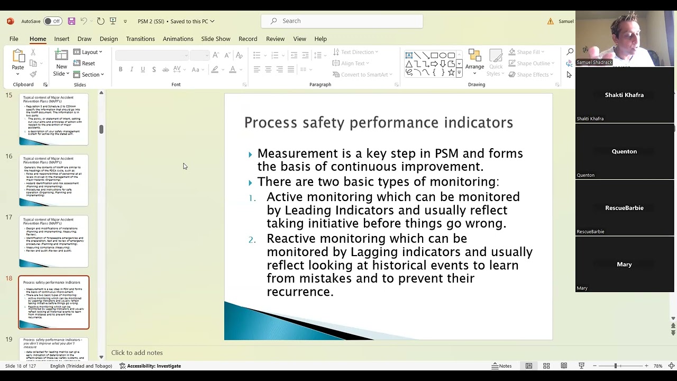Screen dimensions: 677x381
Task: Open Shape Effects dropdown
Action: tap(531, 75)
